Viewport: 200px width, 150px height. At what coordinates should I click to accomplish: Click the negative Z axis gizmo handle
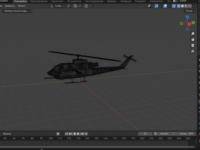click(187, 29)
